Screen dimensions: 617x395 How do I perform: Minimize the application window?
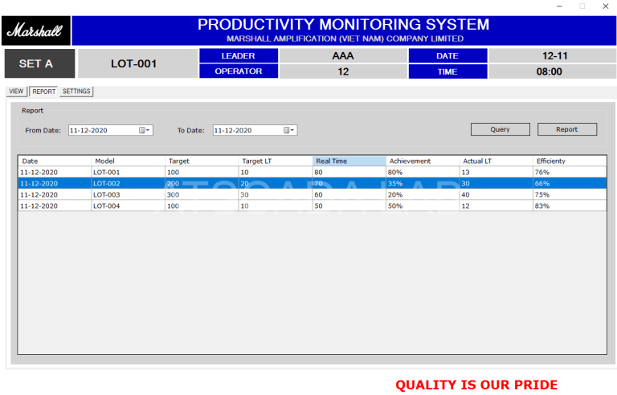click(559, 6)
